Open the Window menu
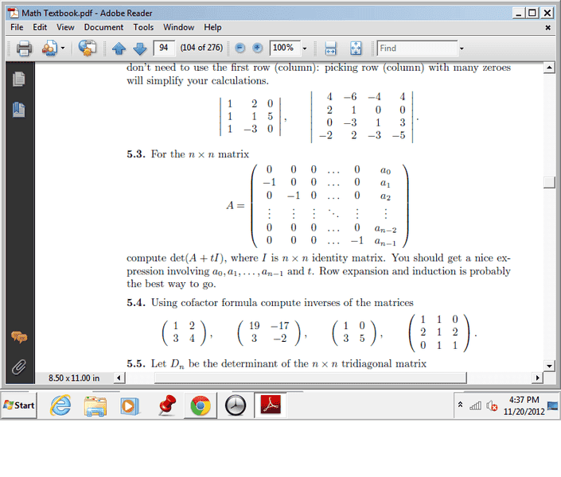The height and width of the screenshot is (477, 561). [178, 27]
